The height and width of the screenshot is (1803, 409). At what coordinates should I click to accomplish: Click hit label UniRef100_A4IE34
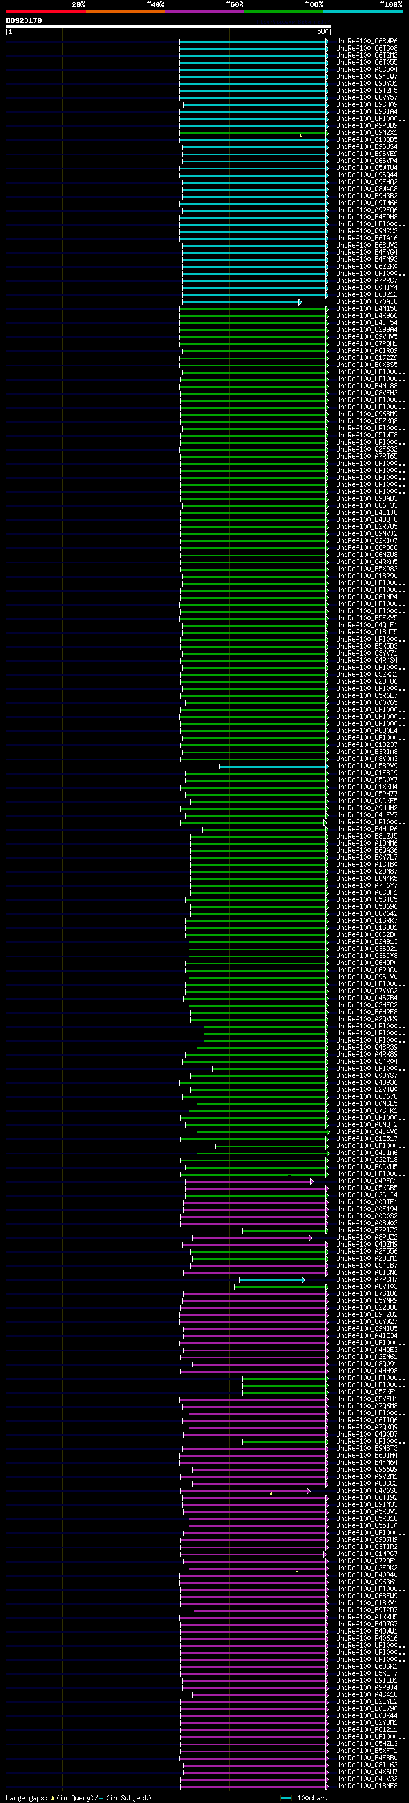367,1336
